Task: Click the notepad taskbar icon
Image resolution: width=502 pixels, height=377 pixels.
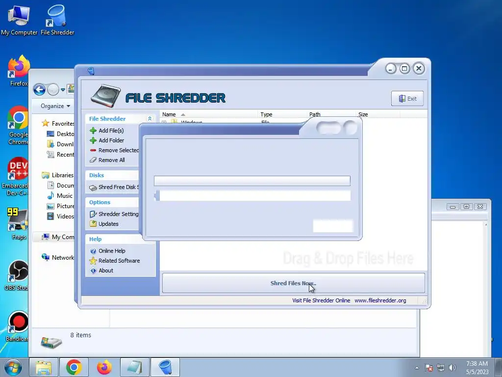Action: point(134,367)
